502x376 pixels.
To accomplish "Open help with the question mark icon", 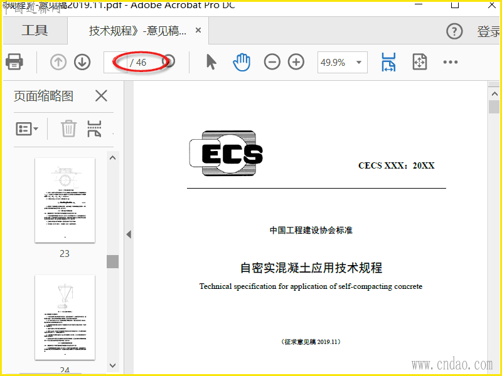I will [x=454, y=31].
